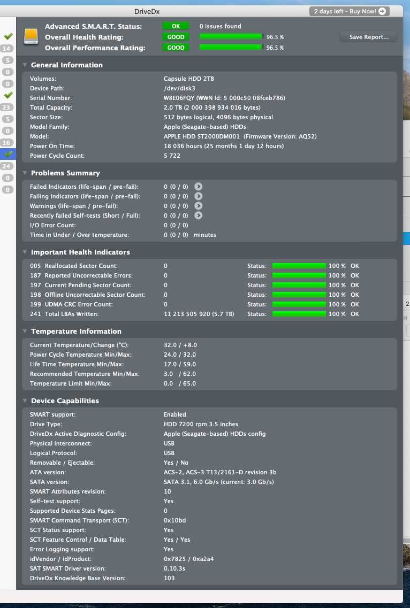Screen dimensions: 410x608
Task: Collapse the Temperature Information section
Action: point(25,331)
